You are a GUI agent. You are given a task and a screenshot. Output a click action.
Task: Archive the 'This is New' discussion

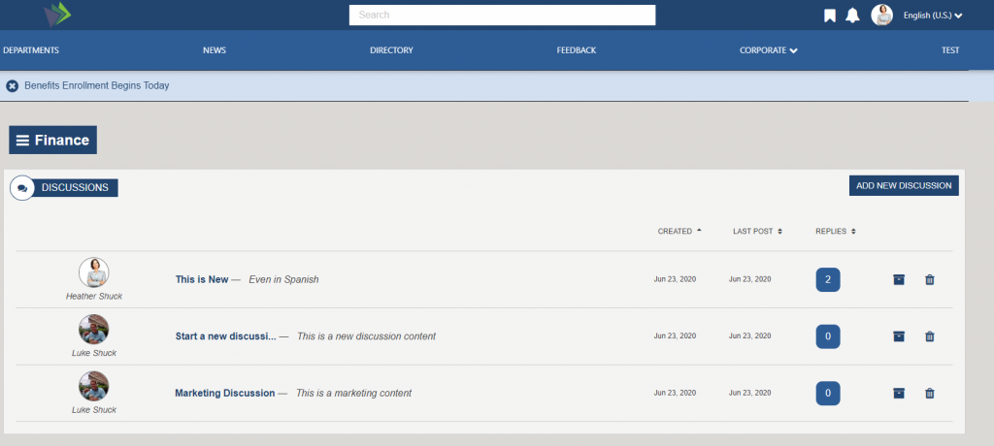pos(898,280)
